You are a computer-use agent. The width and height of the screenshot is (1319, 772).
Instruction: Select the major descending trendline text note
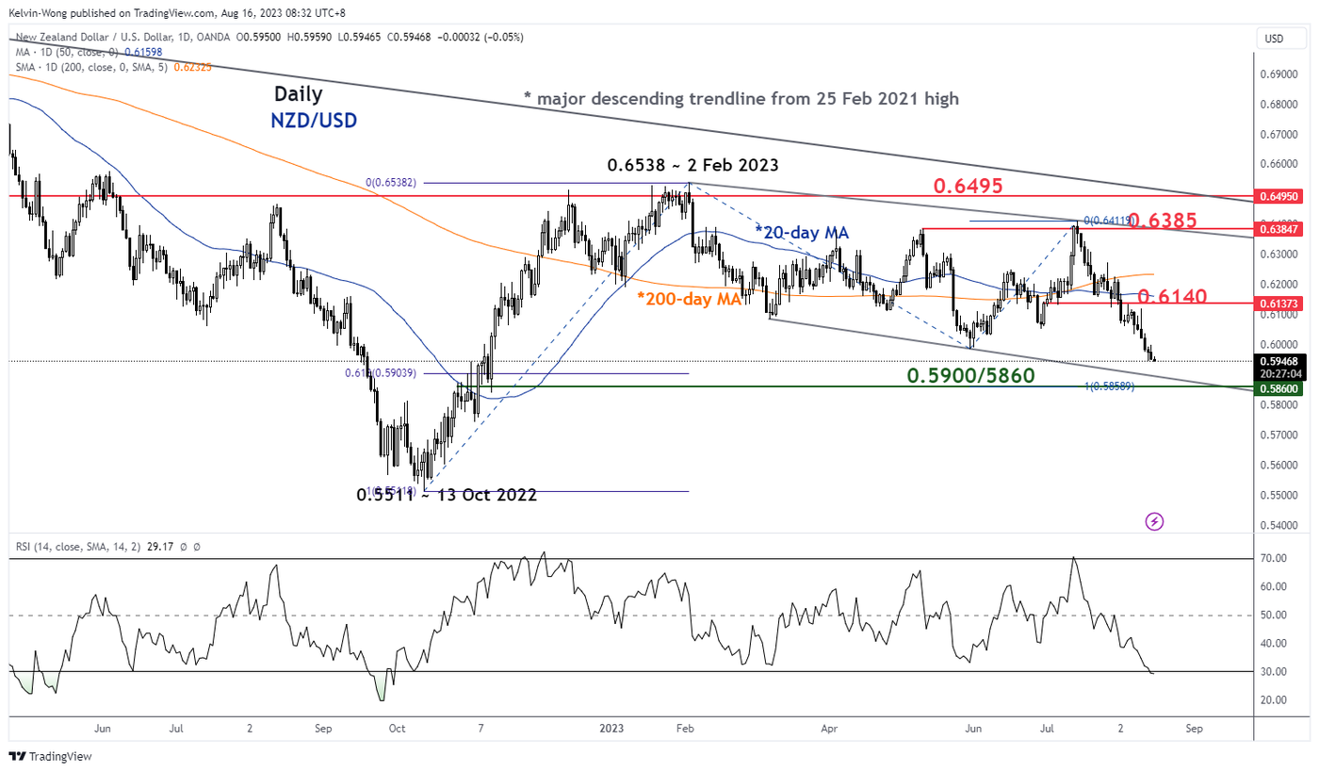(741, 98)
